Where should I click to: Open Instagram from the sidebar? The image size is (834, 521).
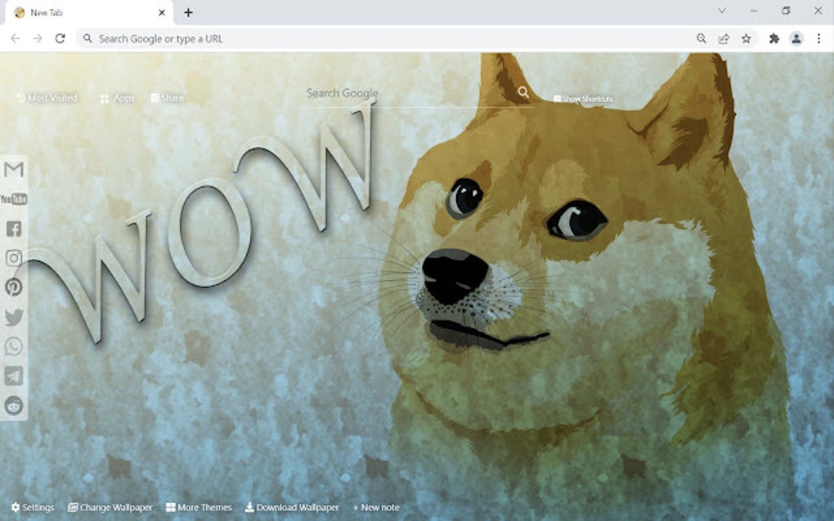(12, 258)
